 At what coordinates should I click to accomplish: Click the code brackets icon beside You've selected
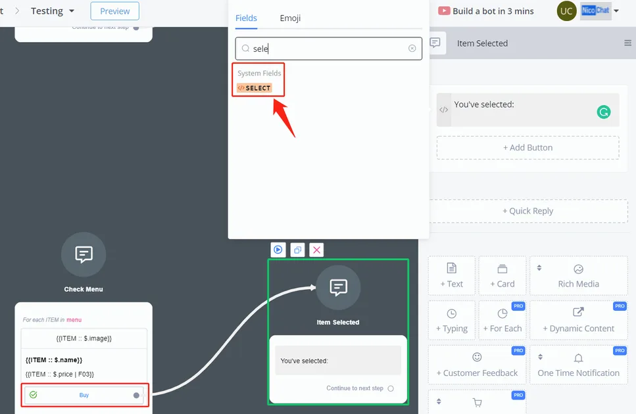[444, 110]
